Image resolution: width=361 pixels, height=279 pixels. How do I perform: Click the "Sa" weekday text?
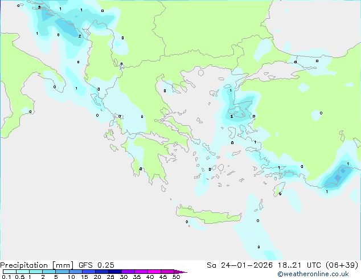point(211,265)
